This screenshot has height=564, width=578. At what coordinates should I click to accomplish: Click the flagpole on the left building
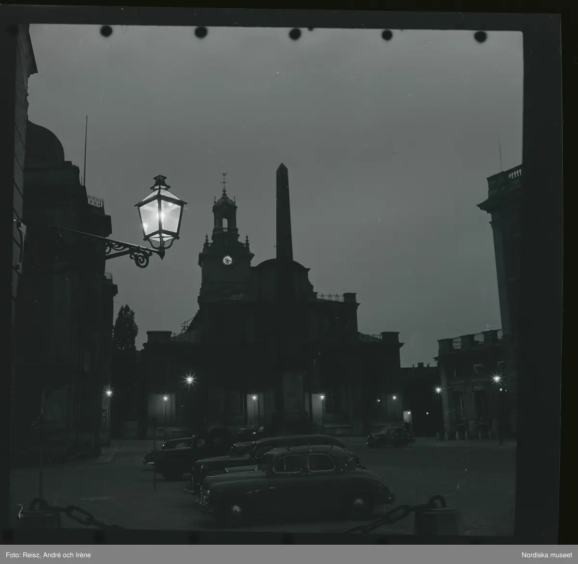(x=86, y=144)
